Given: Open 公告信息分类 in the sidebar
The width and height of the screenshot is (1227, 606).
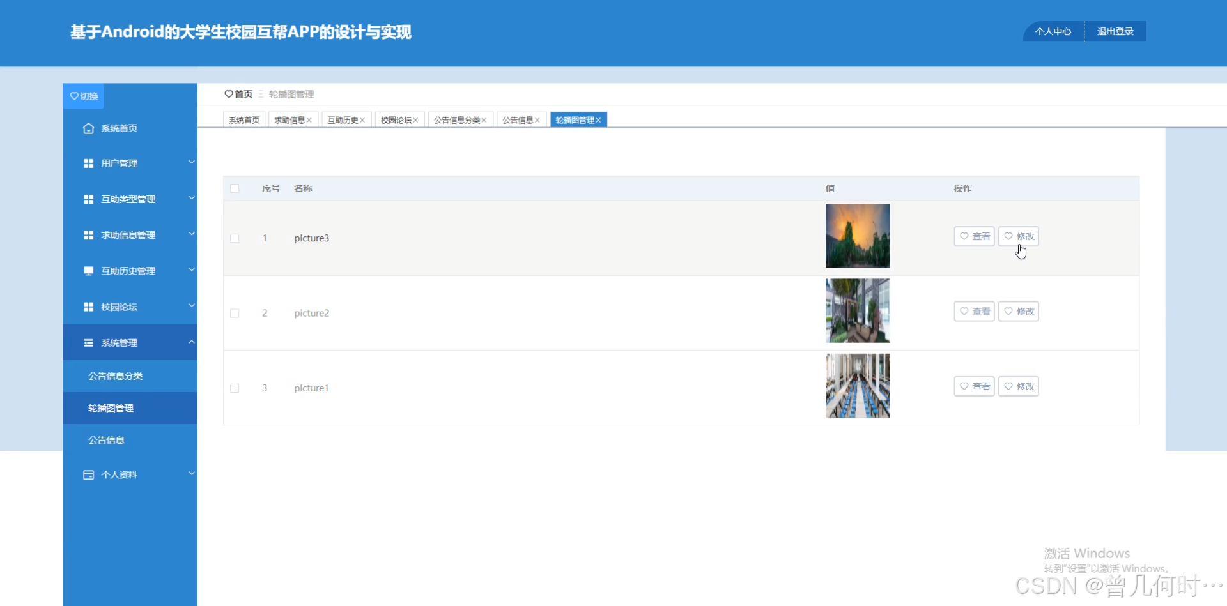Looking at the screenshot, I should [130, 376].
